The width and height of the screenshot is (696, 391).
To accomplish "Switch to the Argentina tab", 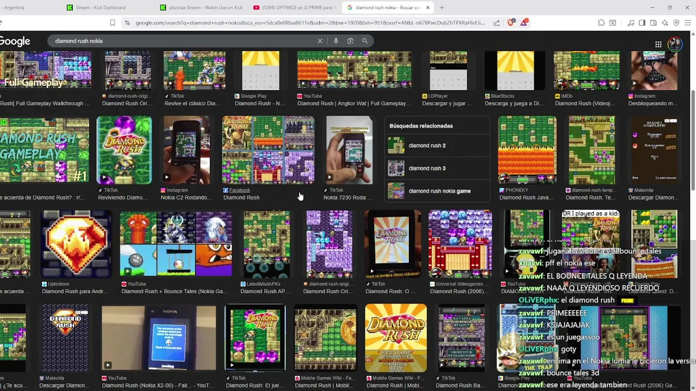I will tap(30, 8).
